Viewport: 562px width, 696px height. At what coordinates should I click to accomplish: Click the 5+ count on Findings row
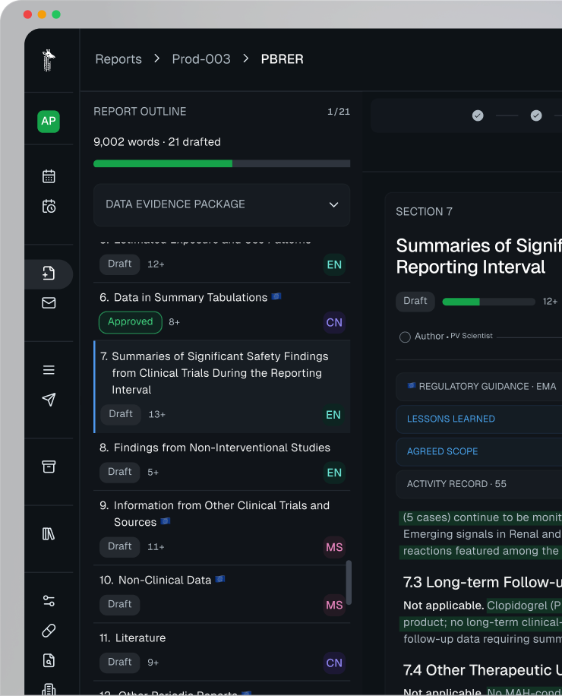tap(153, 473)
